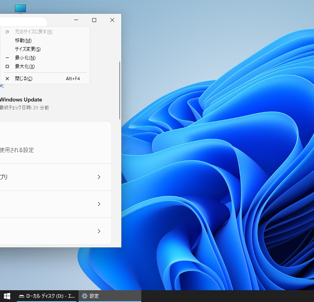Expand the プリ row chevron
This screenshot has height=302, width=314.
point(99,177)
